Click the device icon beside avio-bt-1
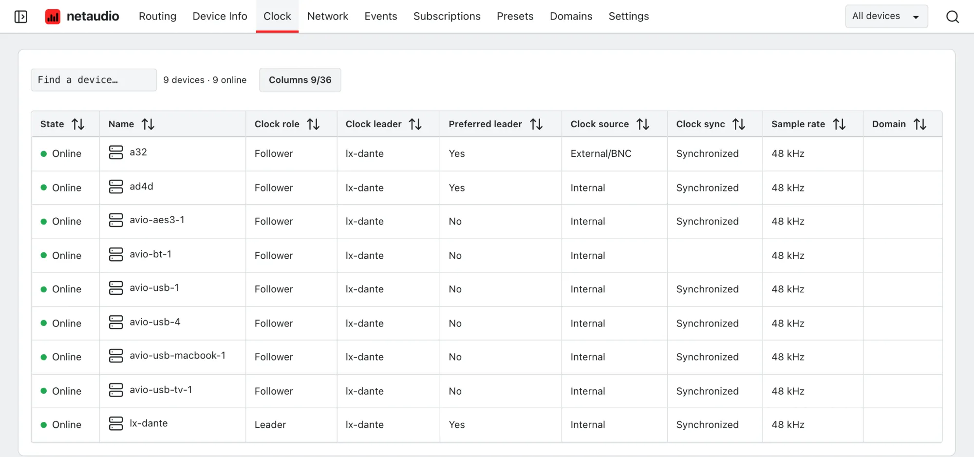Viewport: 974px width, 457px height. (x=116, y=254)
